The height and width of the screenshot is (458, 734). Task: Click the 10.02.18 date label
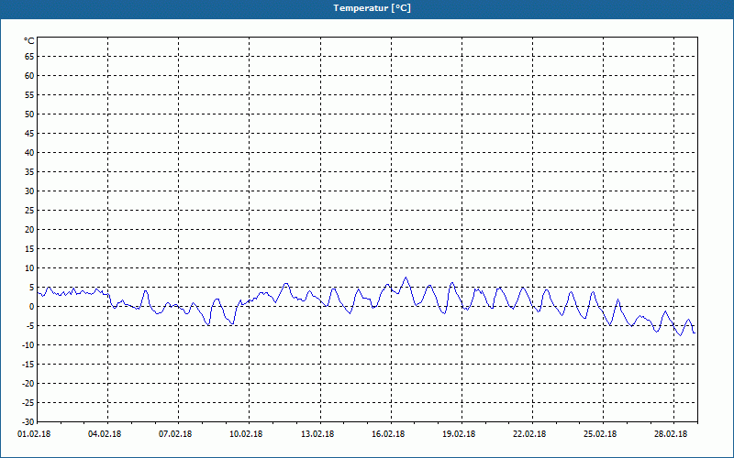246,434
